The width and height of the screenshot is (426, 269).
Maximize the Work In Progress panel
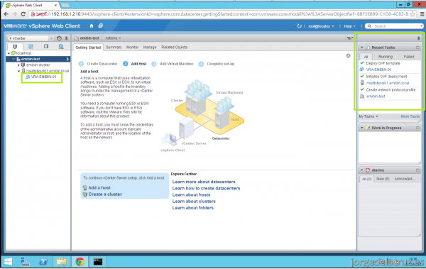click(417, 128)
